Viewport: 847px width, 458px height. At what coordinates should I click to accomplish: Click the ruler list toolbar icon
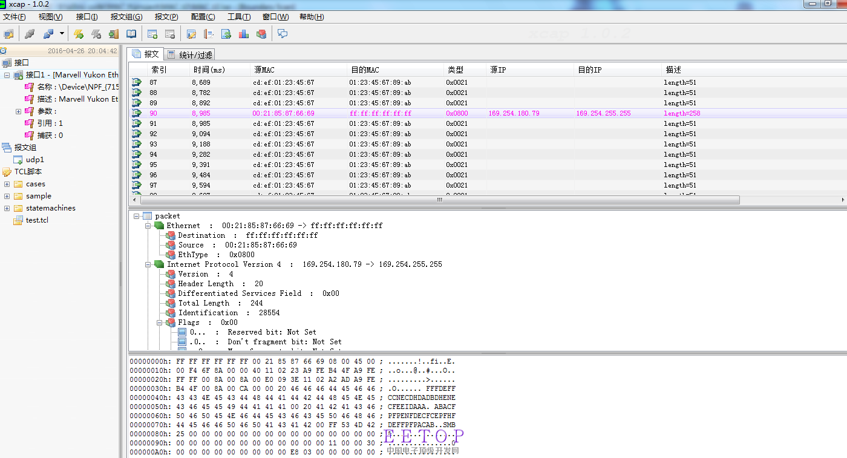[209, 34]
